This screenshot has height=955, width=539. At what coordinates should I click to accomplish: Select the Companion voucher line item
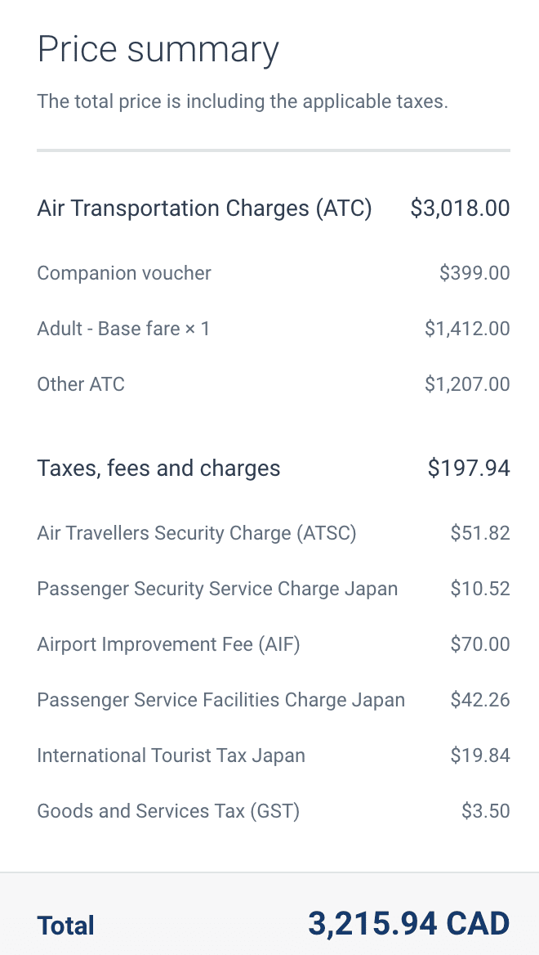tap(124, 273)
